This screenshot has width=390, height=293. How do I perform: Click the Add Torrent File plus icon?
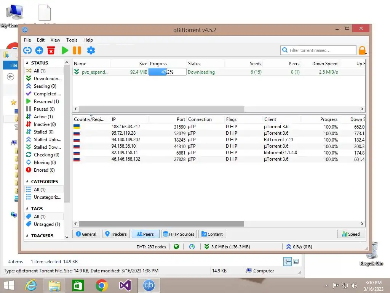click(x=39, y=51)
